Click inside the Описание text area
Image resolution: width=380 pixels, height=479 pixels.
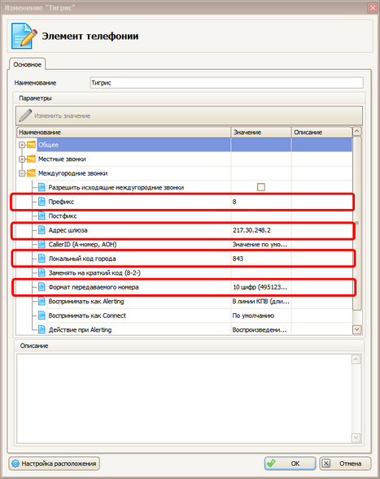tap(184, 398)
